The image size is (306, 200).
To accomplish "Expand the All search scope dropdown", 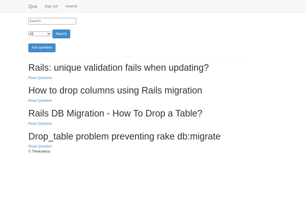I will click(x=39, y=34).
